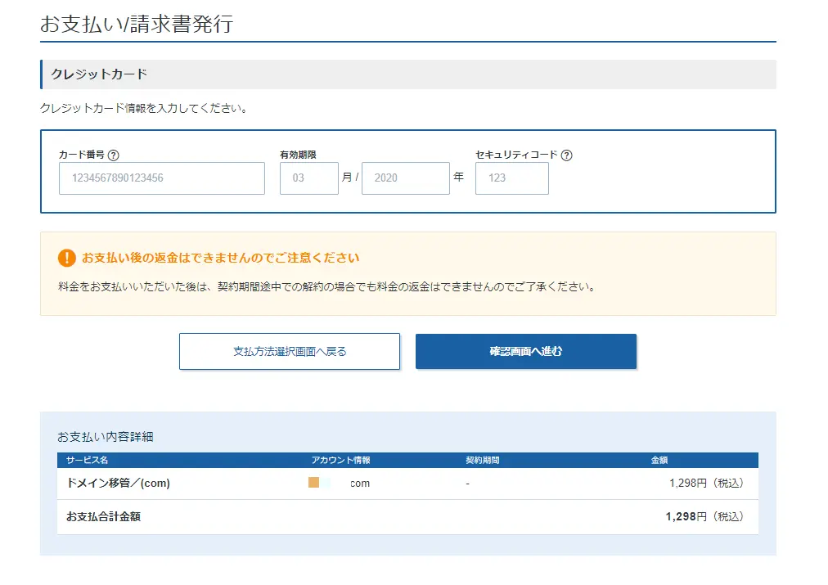Click the orange account square icon
Image resolution: width=828 pixels, height=585 pixels.
(x=313, y=483)
